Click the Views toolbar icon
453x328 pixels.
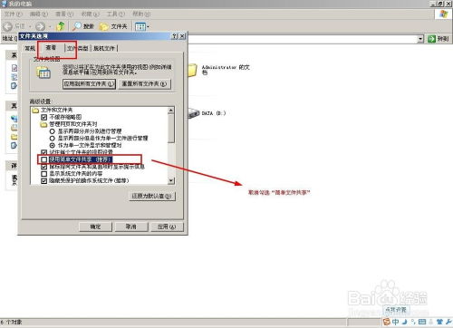point(140,26)
